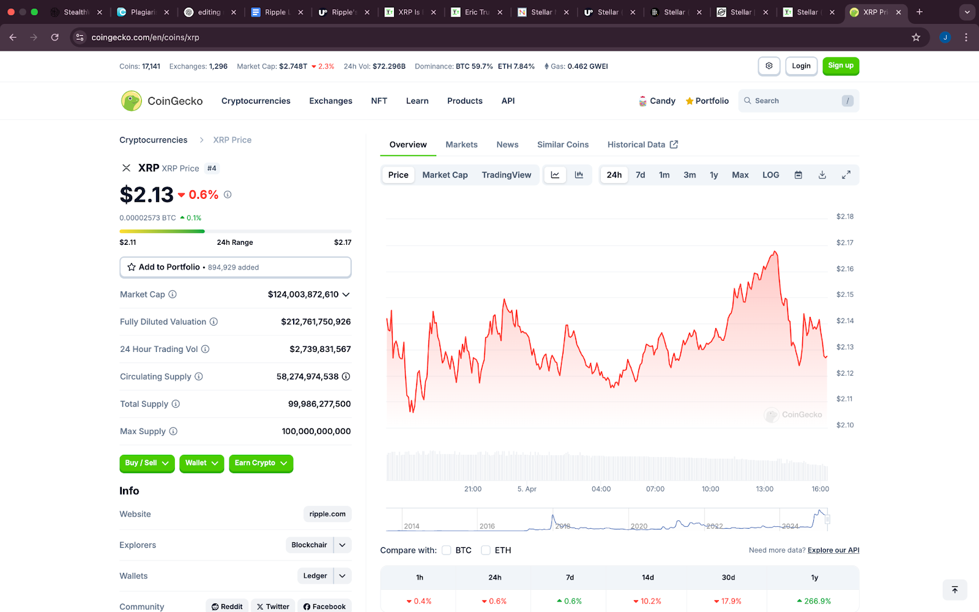Click the Cryptocurrencies breadcrumb link

(x=154, y=140)
